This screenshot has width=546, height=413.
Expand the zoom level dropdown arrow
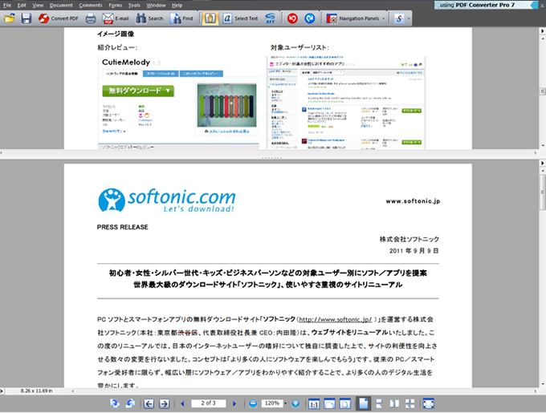coord(286,403)
